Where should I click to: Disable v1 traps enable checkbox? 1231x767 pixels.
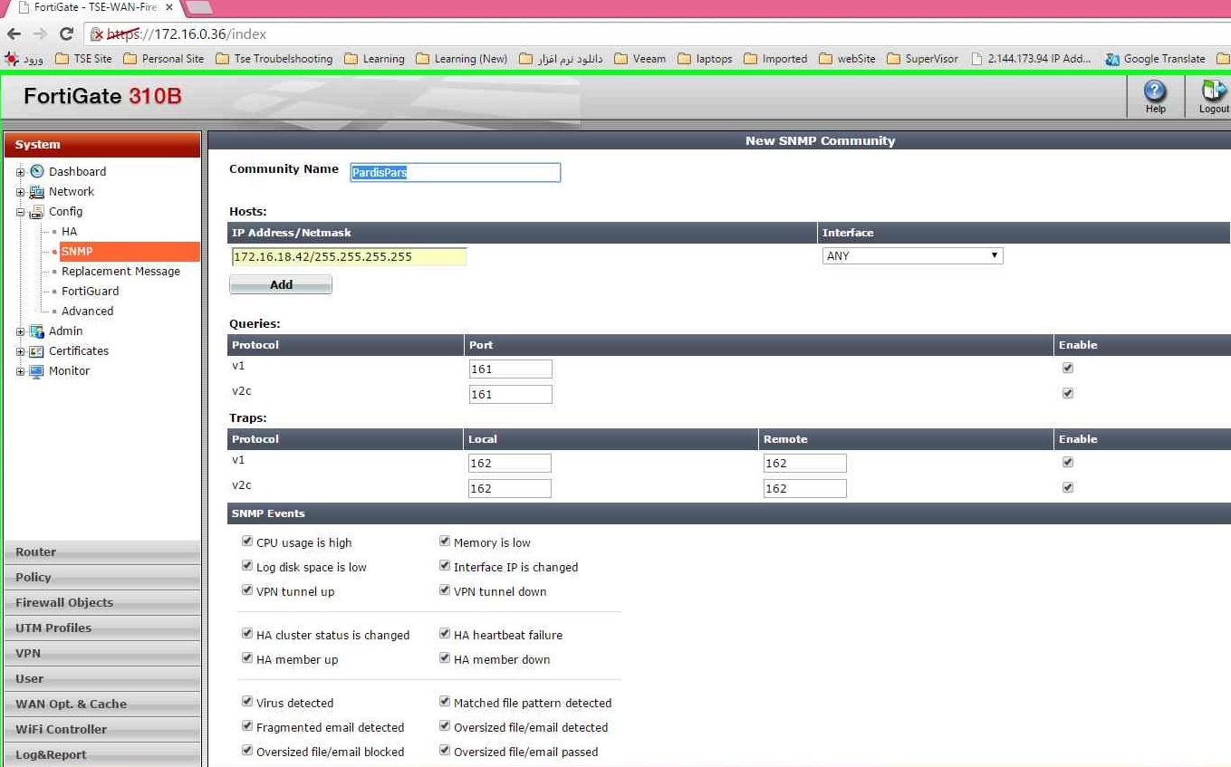pos(1068,462)
